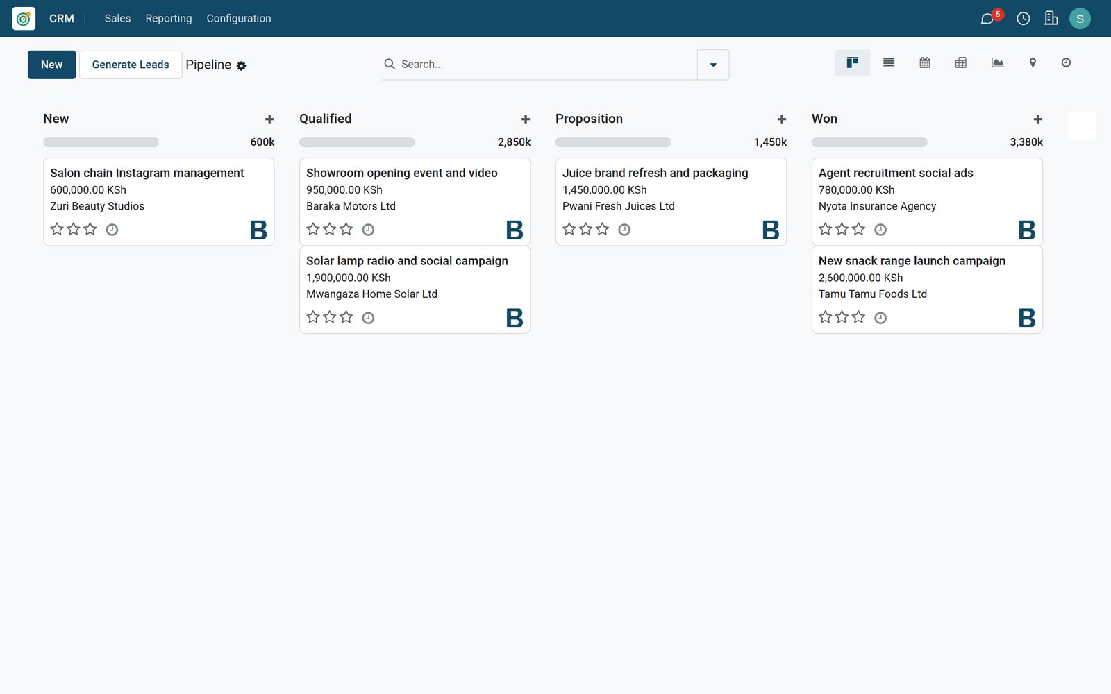Open the Reporting menu

tap(169, 19)
